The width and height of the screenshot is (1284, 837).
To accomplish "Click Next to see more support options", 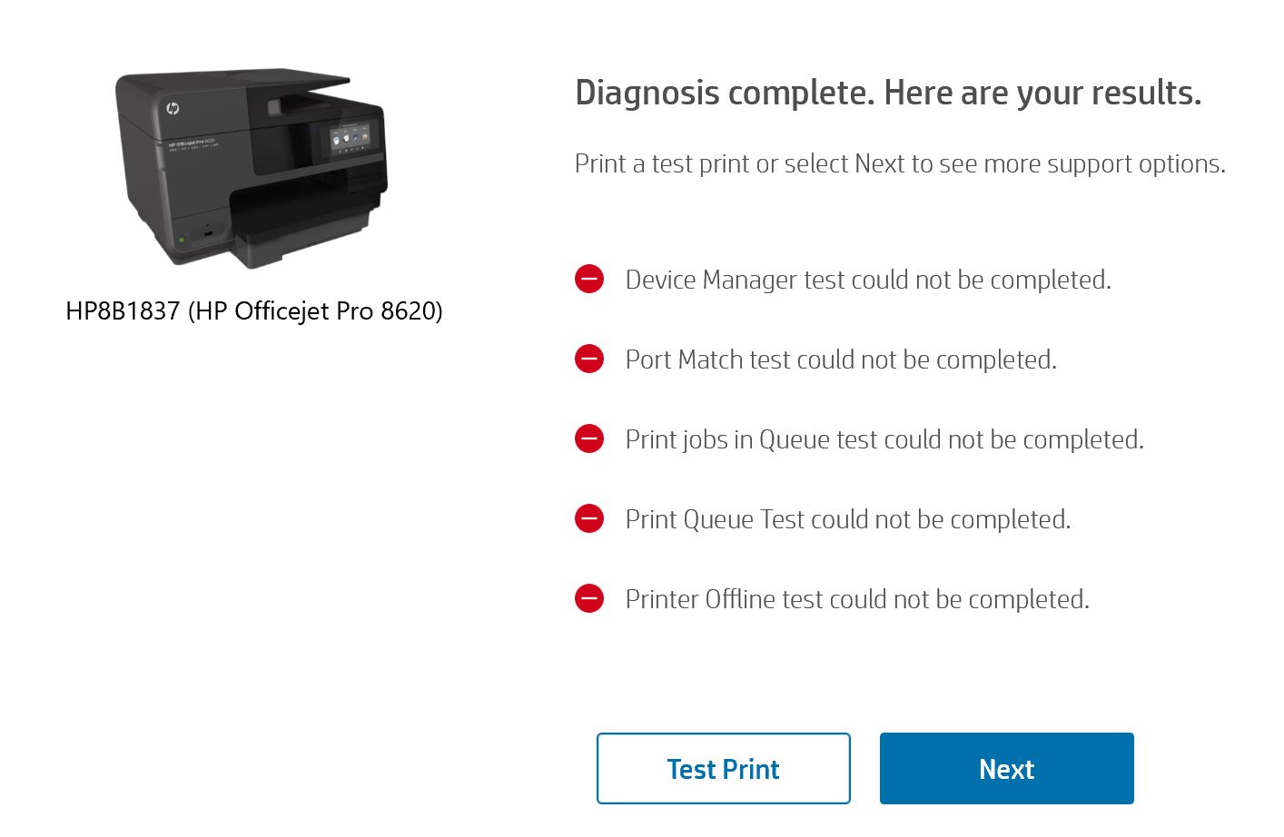I will click(1006, 768).
